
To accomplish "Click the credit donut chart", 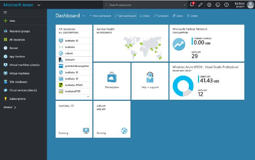I will tap(183, 86).
